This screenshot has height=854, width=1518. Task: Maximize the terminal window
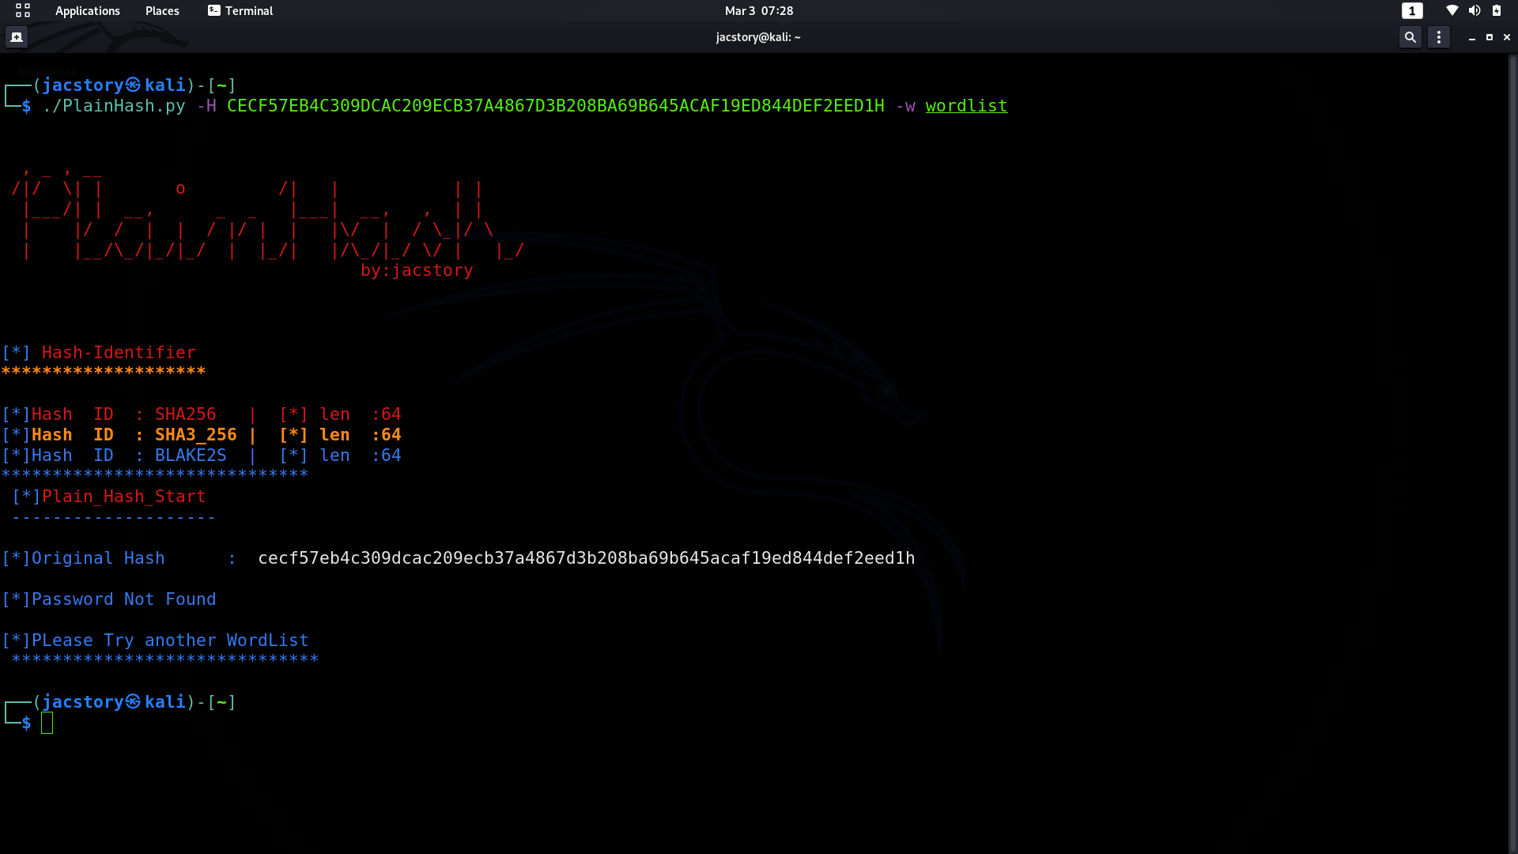tap(1490, 37)
